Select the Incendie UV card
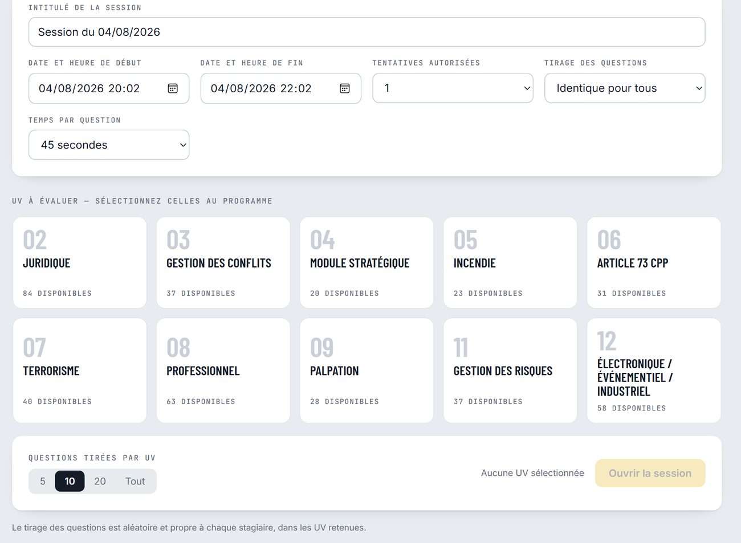The height and width of the screenshot is (543, 741). [511, 262]
